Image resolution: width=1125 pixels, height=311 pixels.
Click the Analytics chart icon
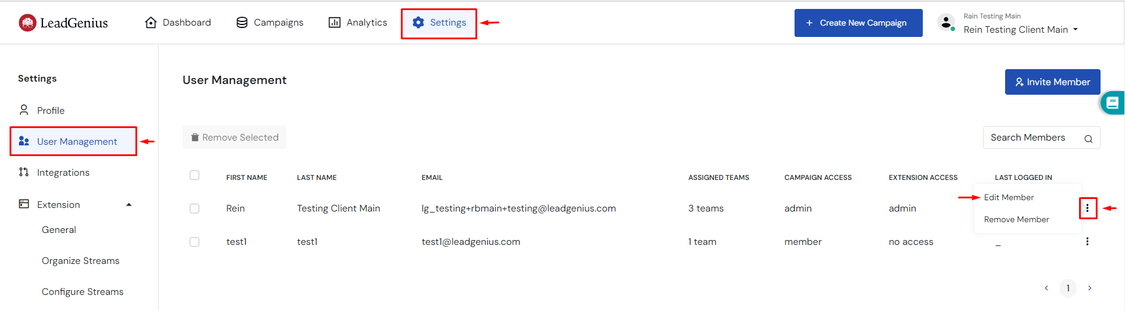coord(335,23)
